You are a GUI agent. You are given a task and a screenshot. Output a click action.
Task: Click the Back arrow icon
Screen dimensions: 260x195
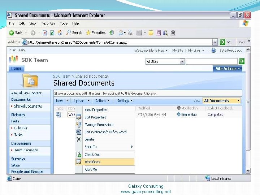tap(12, 33)
